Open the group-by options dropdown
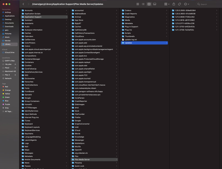 167,4
